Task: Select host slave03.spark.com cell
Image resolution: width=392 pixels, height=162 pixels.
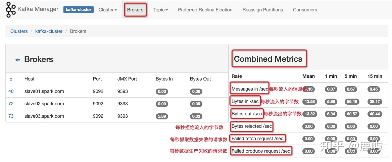Action: point(44,116)
